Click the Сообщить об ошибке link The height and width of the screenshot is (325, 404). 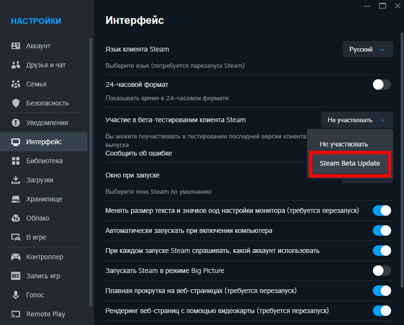tap(138, 154)
